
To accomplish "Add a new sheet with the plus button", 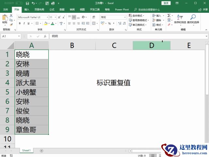I will (x=41, y=151).
